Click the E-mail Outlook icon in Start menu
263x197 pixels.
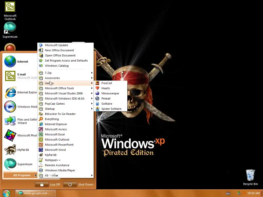[10, 76]
